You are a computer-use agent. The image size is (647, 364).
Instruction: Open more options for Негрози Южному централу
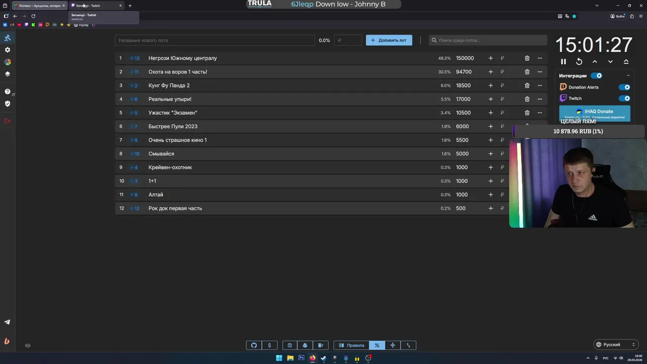point(540,58)
